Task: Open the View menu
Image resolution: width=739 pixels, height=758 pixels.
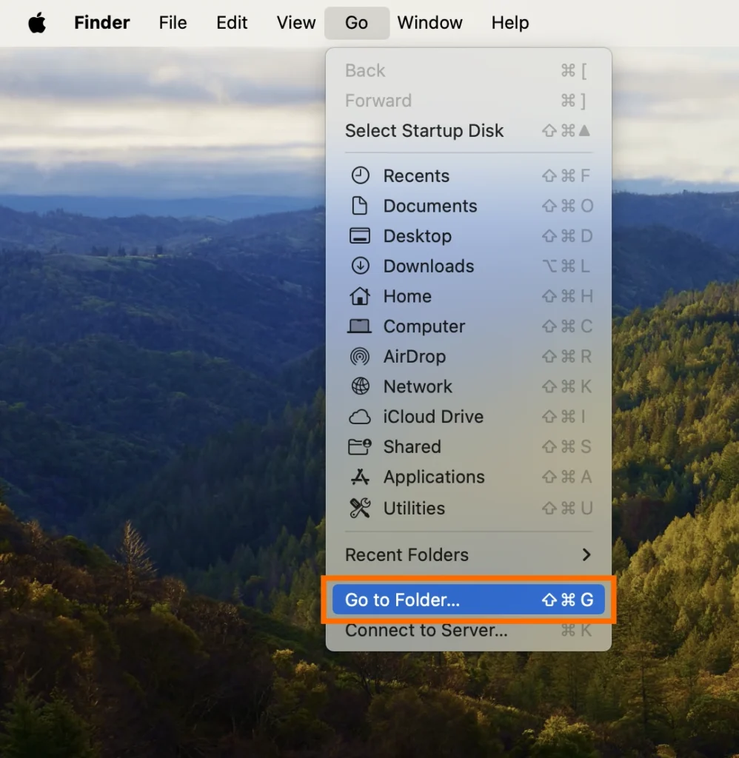Action: [296, 23]
